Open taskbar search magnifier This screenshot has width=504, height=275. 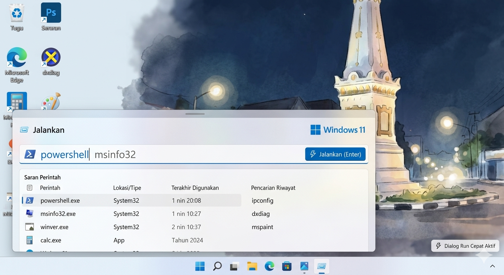[217, 266]
